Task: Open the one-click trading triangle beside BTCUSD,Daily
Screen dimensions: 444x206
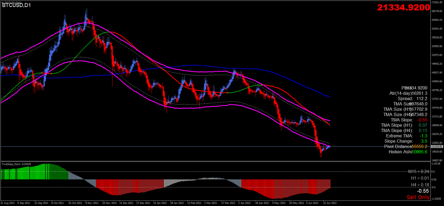Action: click(3, 2)
